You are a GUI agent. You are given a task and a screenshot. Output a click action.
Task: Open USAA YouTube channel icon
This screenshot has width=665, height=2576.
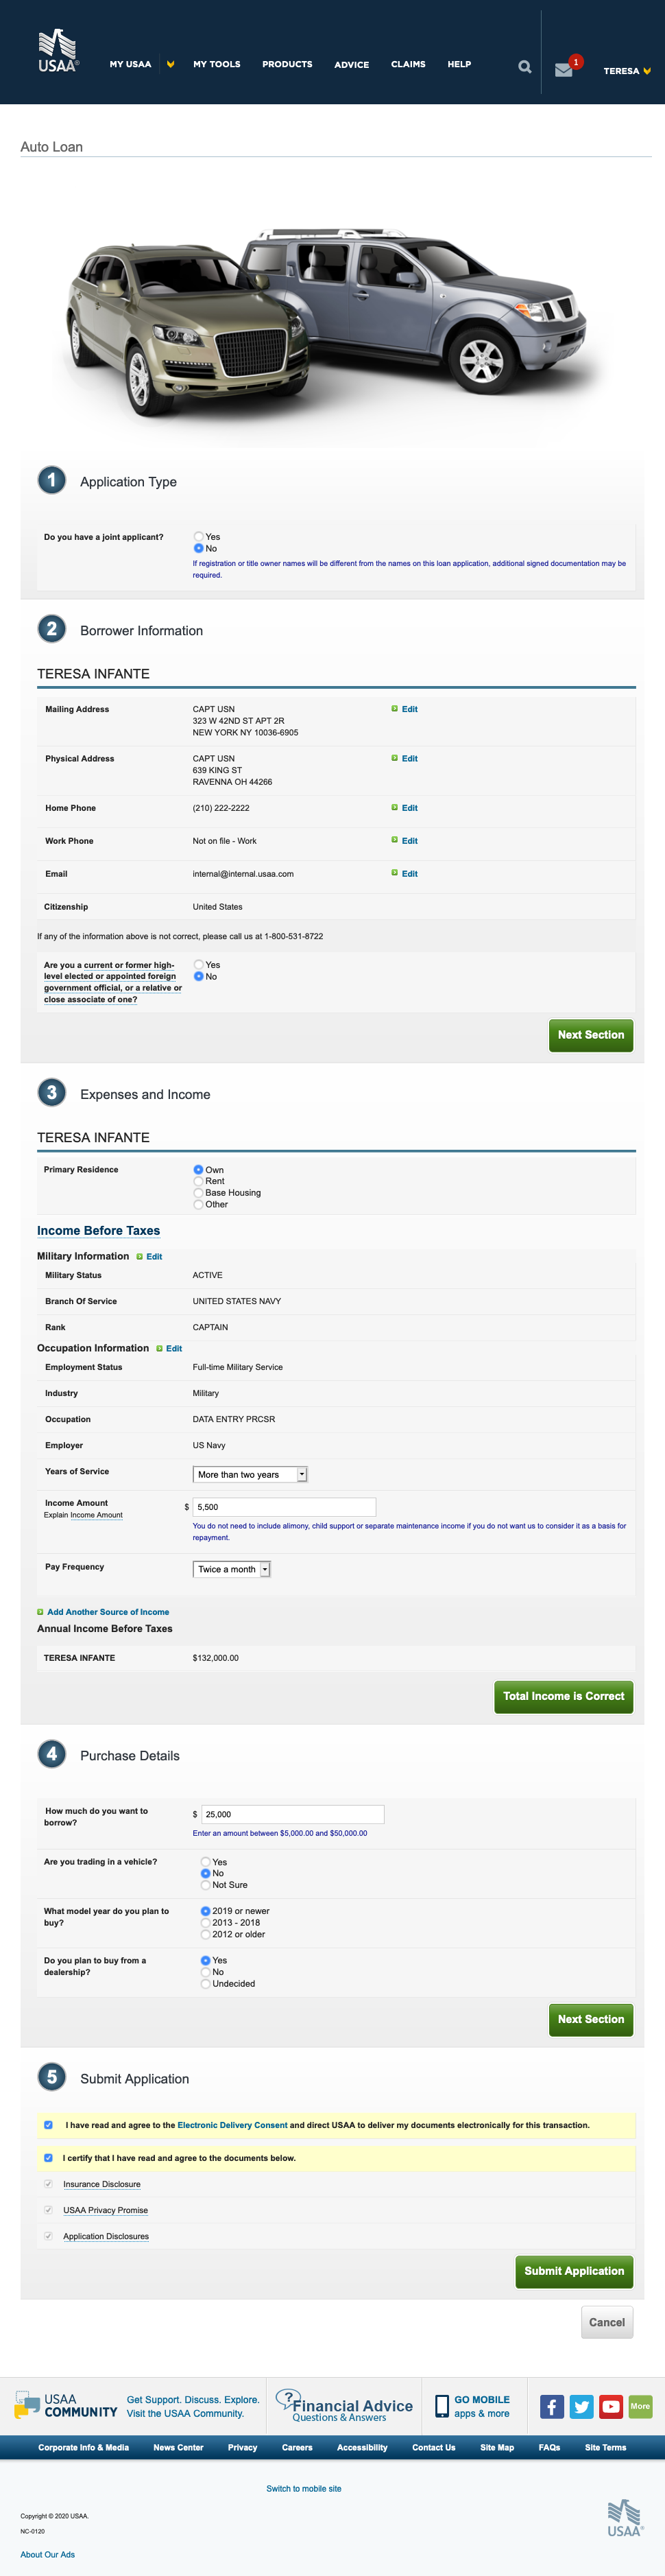pyautogui.click(x=611, y=2406)
